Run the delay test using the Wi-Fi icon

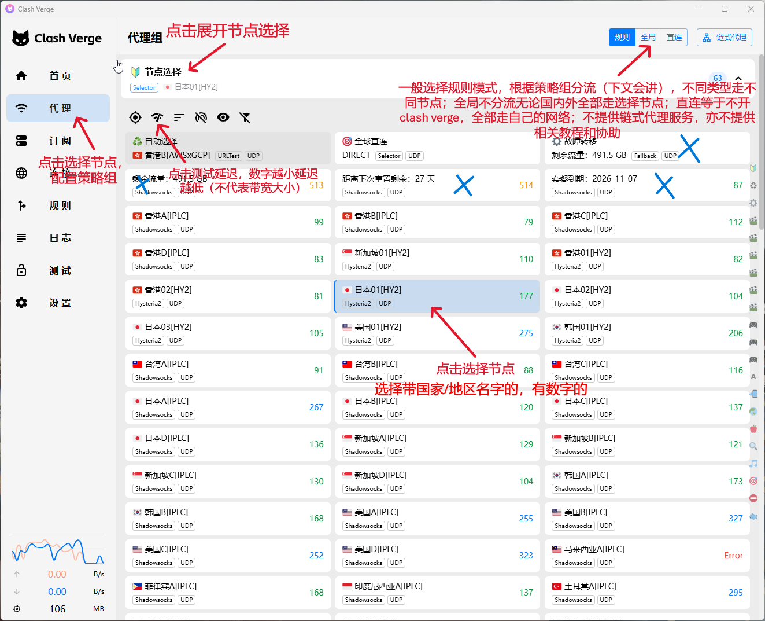click(157, 117)
